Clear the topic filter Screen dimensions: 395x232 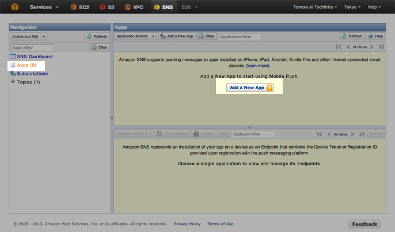pos(100,47)
